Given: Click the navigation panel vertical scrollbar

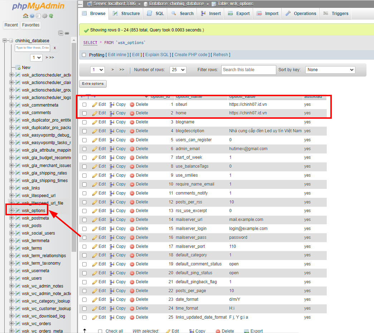Looking at the screenshot, I should (x=74, y=147).
